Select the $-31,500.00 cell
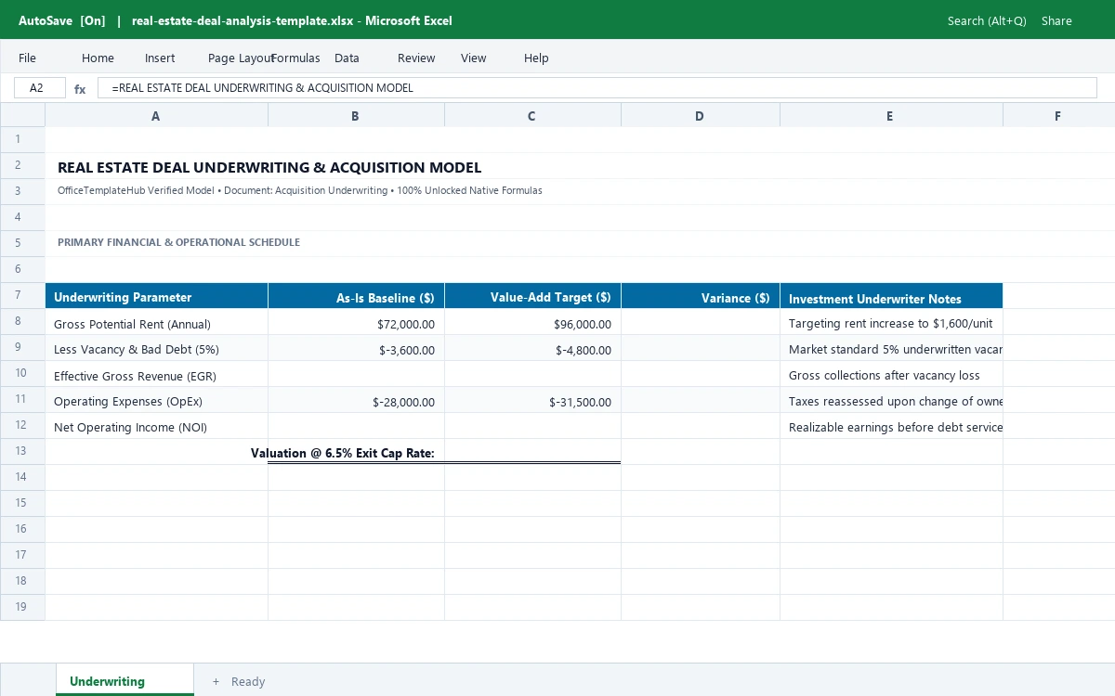 [x=532, y=402]
